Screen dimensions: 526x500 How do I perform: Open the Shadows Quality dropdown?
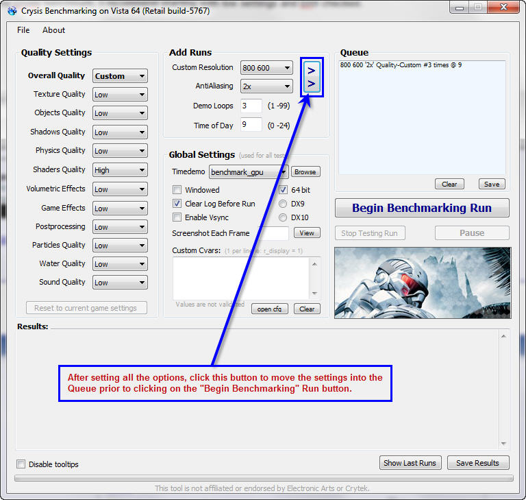click(120, 132)
